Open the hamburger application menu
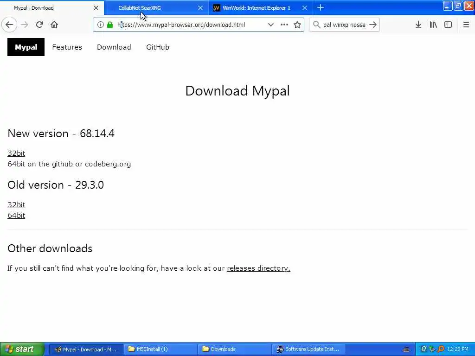This screenshot has width=475, height=356. [466, 25]
